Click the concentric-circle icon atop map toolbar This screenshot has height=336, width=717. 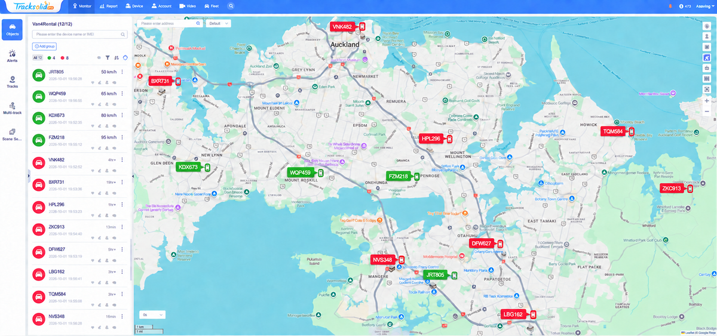click(x=707, y=26)
